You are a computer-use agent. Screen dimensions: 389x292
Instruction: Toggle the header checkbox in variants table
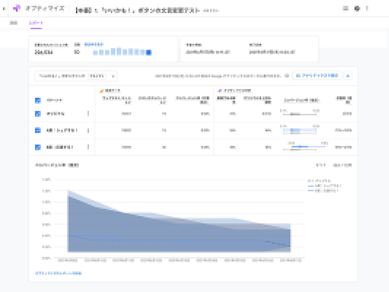pos(38,100)
